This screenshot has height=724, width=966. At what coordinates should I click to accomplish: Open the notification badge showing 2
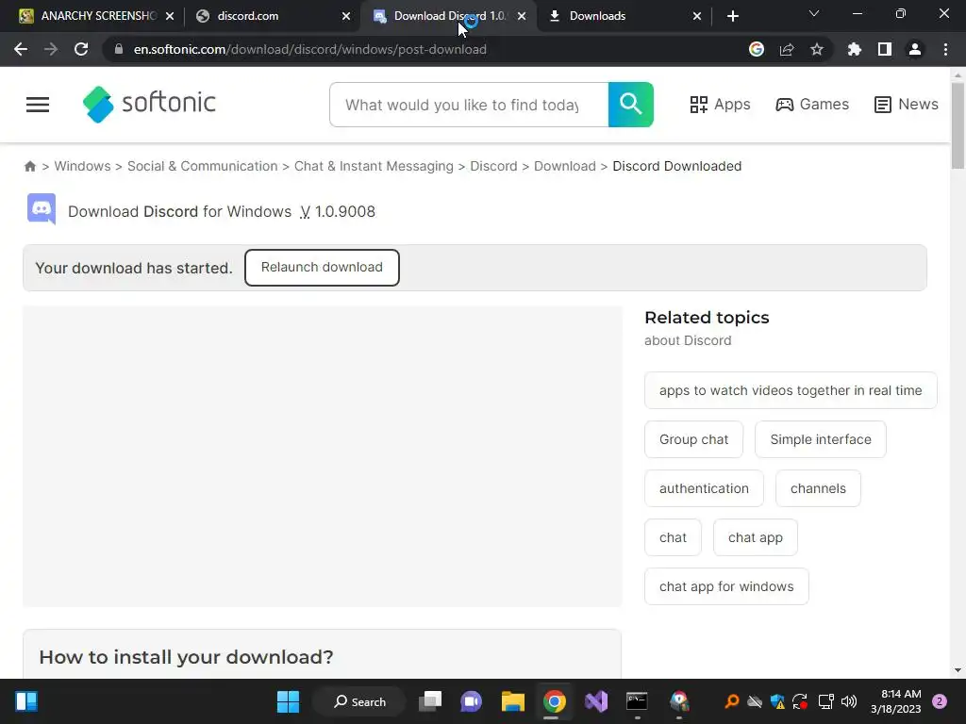point(940,701)
